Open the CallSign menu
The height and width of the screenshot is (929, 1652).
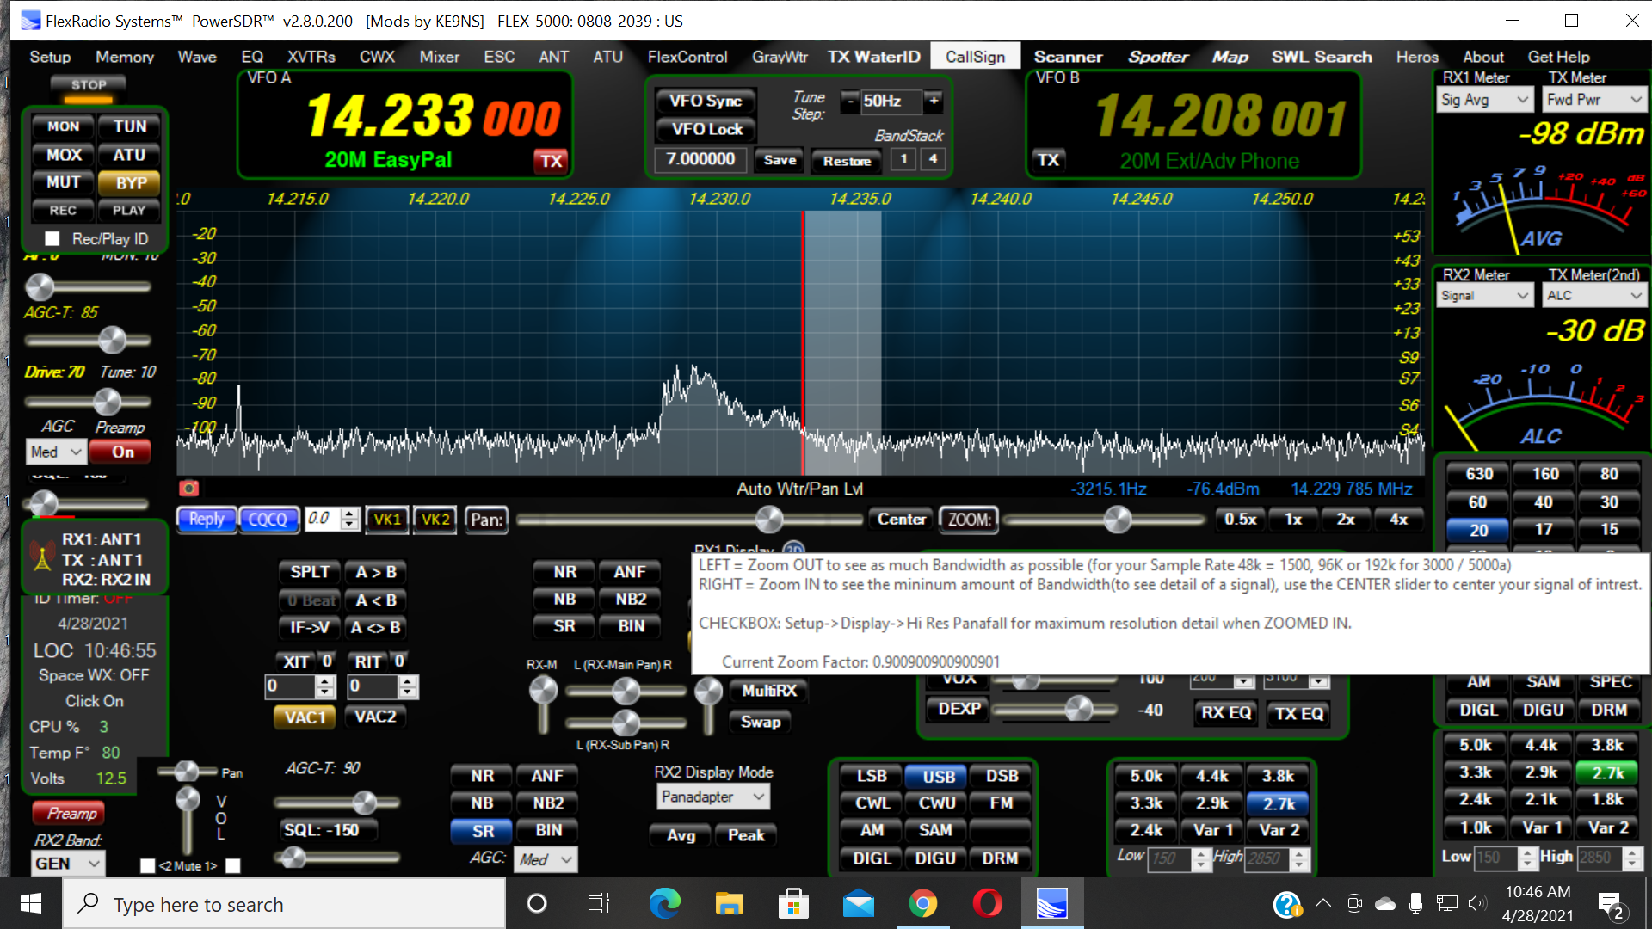(975, 57)
